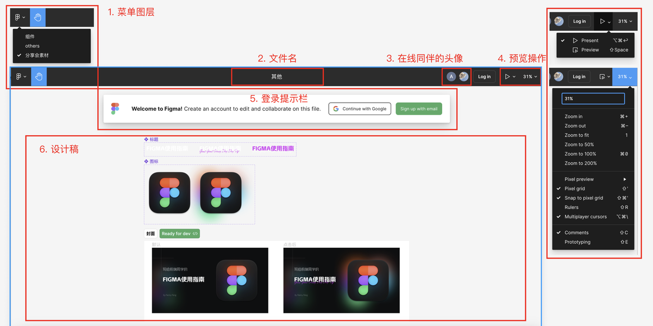Open the 31% zoom dropdown in the 其他 toolbar
Image resolution: width=653 pixels, height=326 pixels.
click(530, 77)
